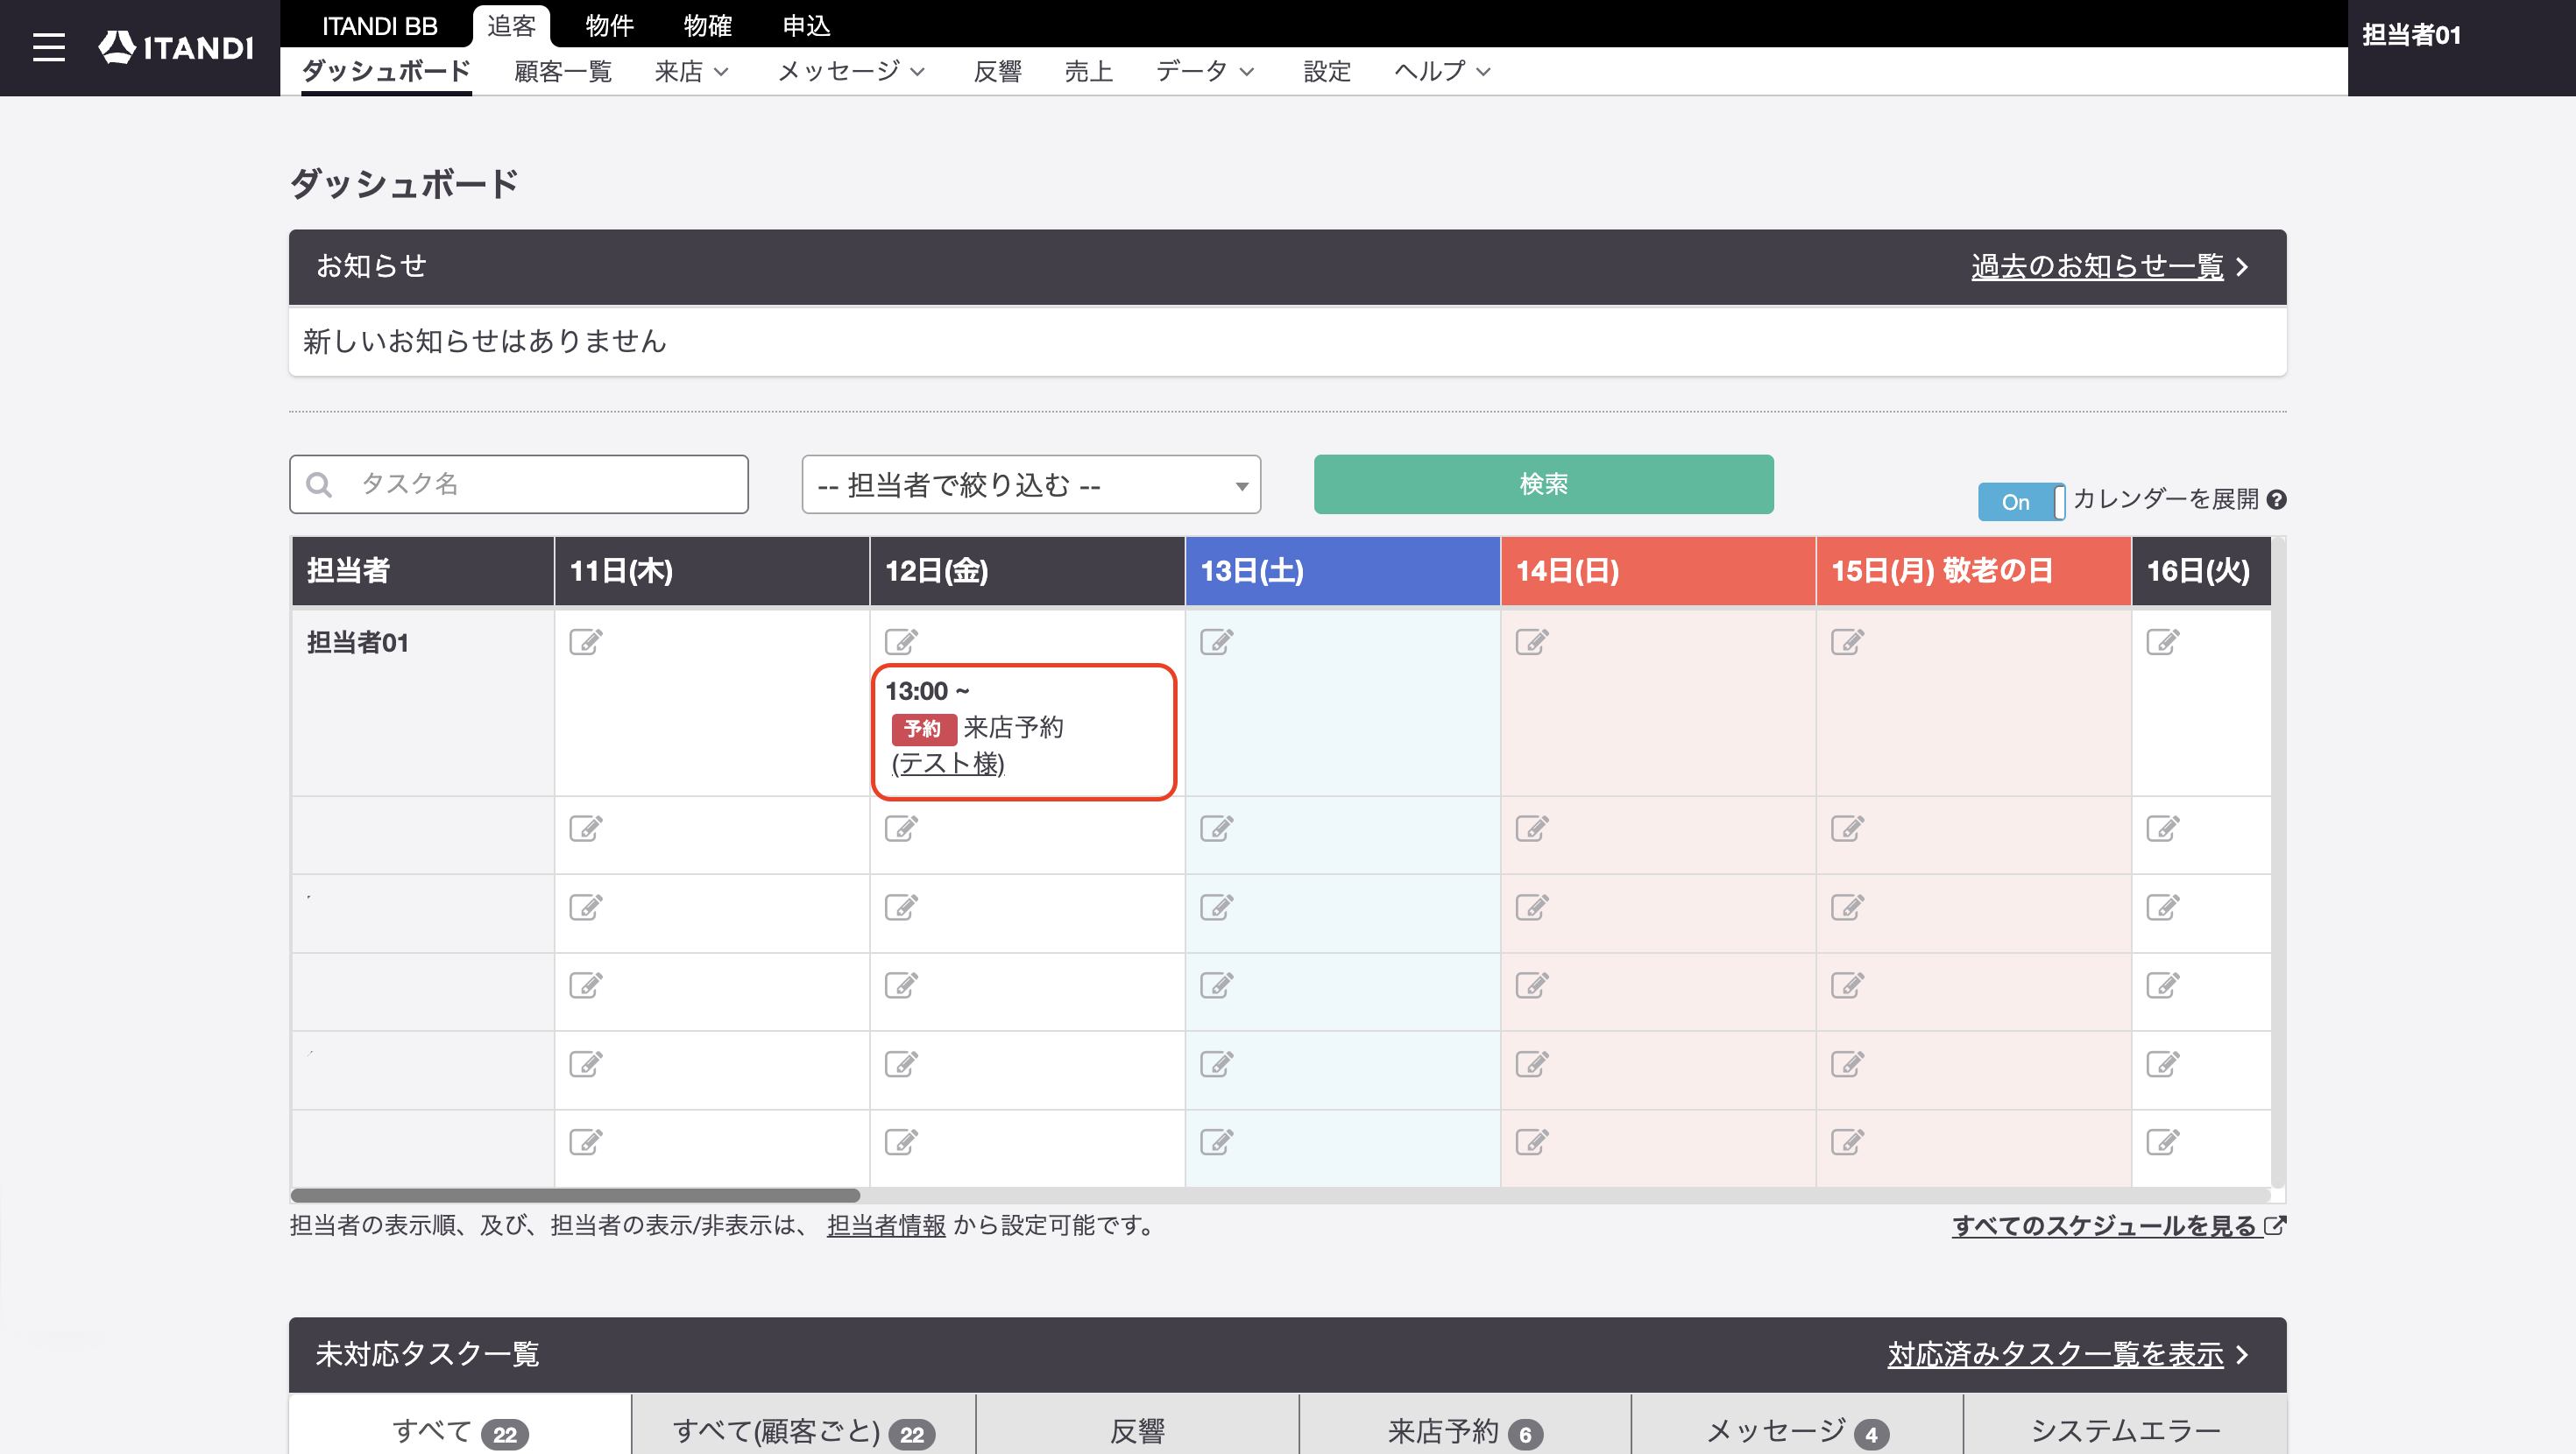Image resolution: width=2576 pixels, height=1454 pixels.
Task: Click second-row edit icon under 14日(日)
Action: pyautogui.click(x=1532, y=828)
